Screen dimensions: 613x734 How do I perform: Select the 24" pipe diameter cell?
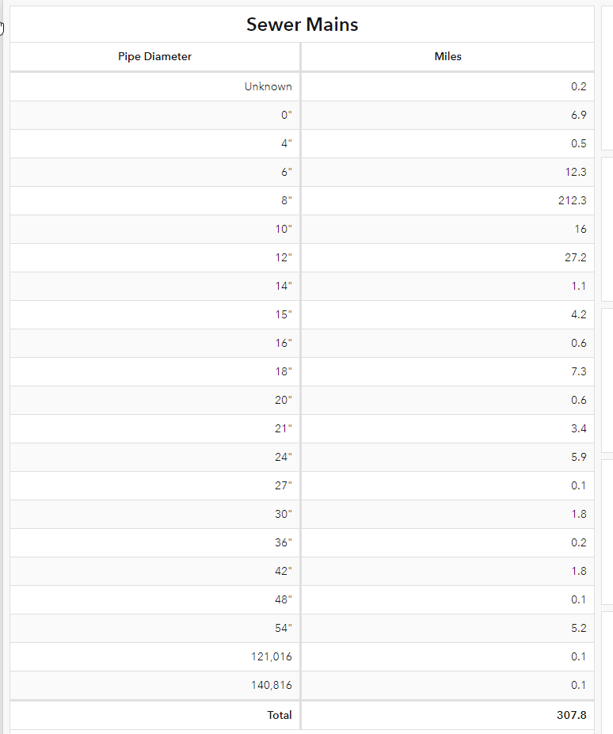(284, 458)
